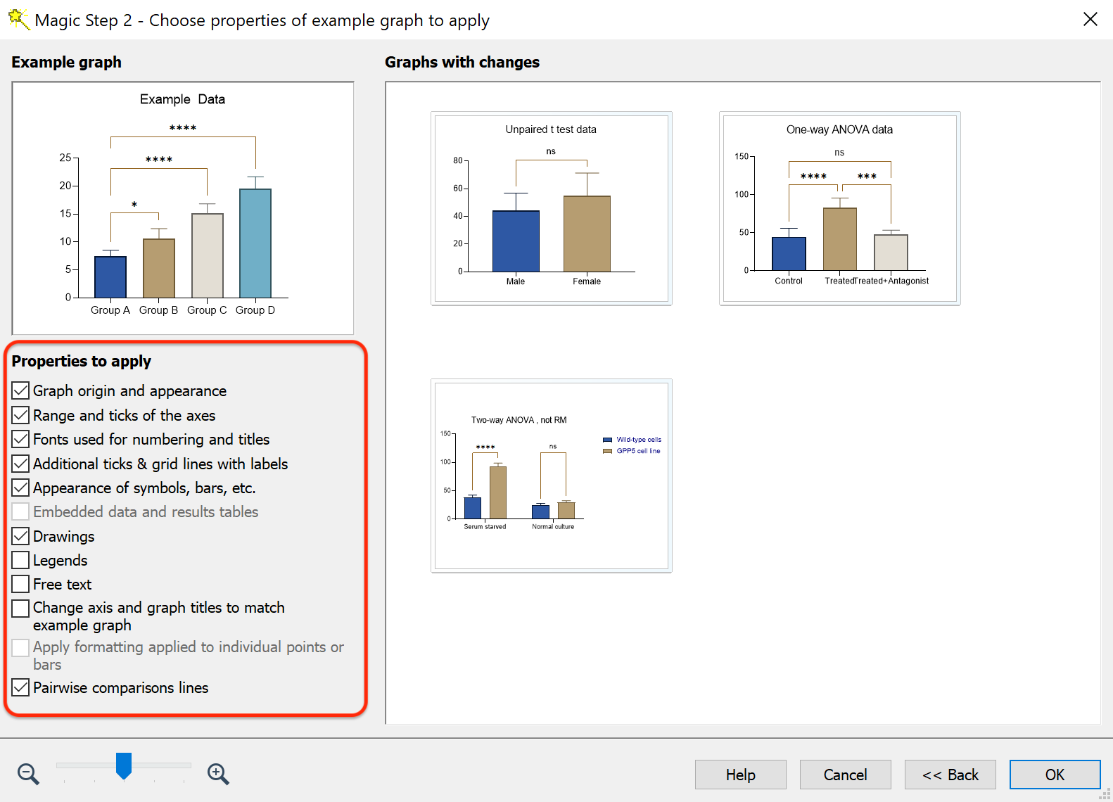This screenshot has width=1113, height=802.
Task: Enable the Legends checkbox
Action: coord(21,561)
